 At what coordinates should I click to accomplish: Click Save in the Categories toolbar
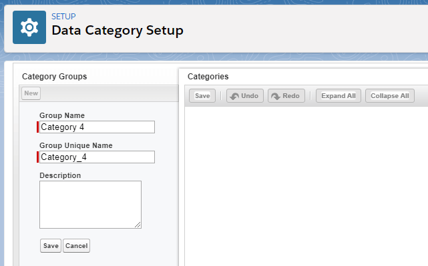click(202, 95)
